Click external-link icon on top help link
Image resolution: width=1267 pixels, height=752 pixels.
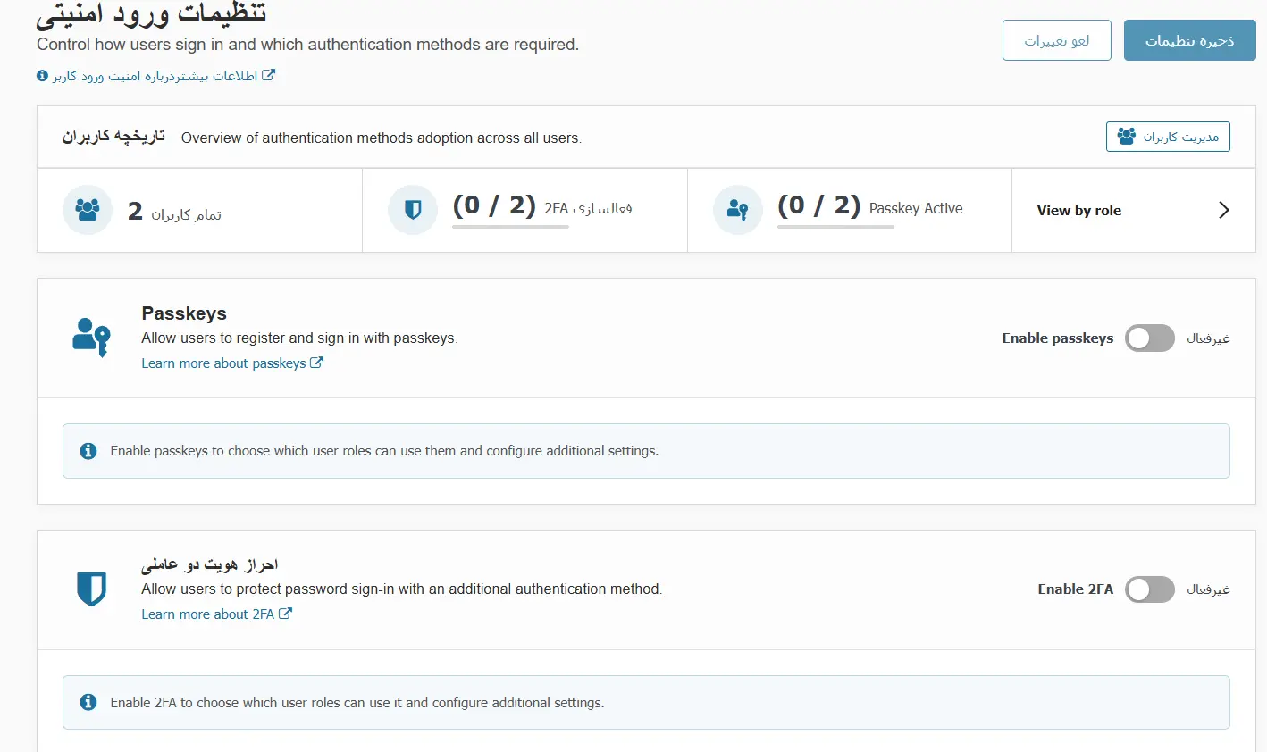point(268,75)
